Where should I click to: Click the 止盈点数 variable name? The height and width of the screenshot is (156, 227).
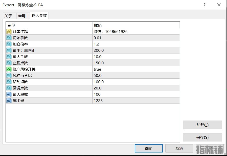click(x=20, y=63)
